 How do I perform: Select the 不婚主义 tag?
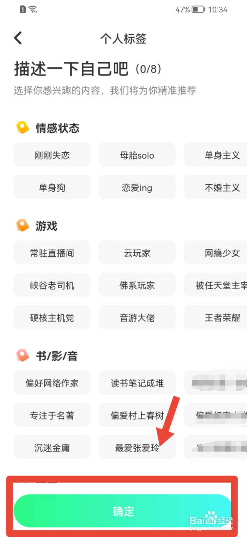[216, 187]
